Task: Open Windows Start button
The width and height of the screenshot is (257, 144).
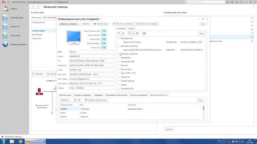Action: (x=4, y=141)
